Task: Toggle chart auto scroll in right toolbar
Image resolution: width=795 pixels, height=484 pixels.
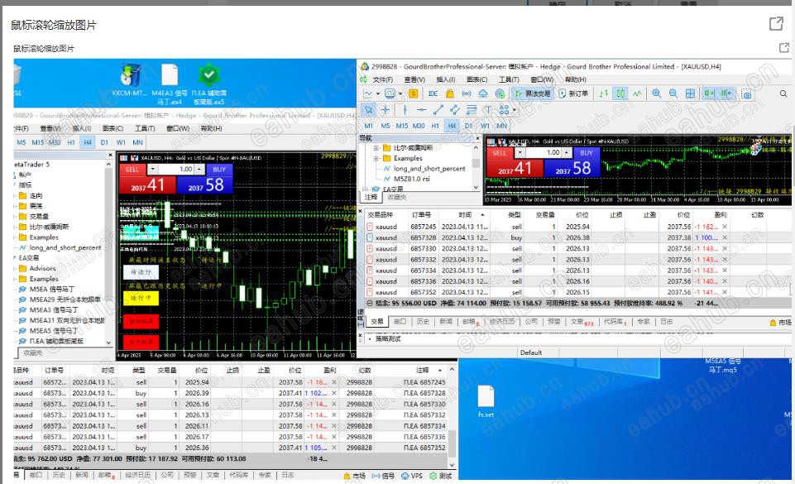Action: tap(709, 93)
